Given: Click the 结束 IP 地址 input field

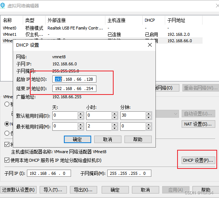Looking at the screenshot, I should point(74,89).
